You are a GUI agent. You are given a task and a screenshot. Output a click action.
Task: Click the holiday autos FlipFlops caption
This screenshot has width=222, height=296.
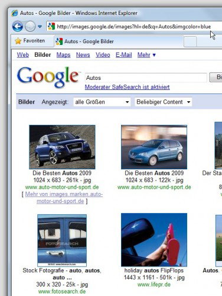(x=154, y=271)
